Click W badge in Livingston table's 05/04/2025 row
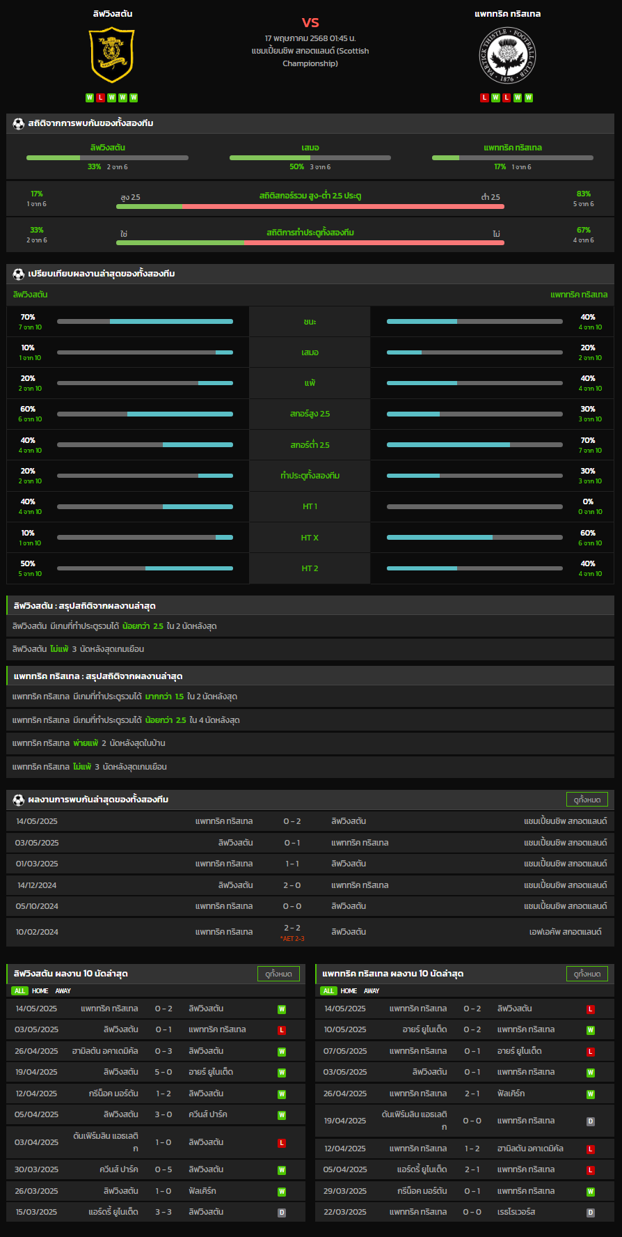The height and width of the screenshot is (1237, 622). pyautogui.click(x=282, y=1115)
